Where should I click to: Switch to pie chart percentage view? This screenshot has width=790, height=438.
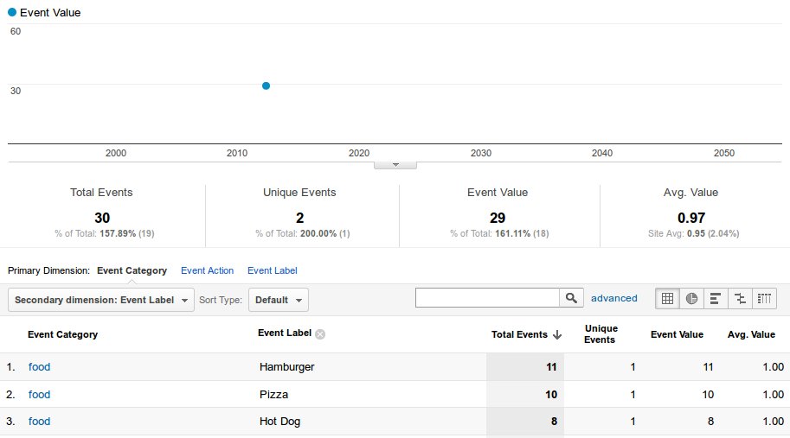click(691, 299)
